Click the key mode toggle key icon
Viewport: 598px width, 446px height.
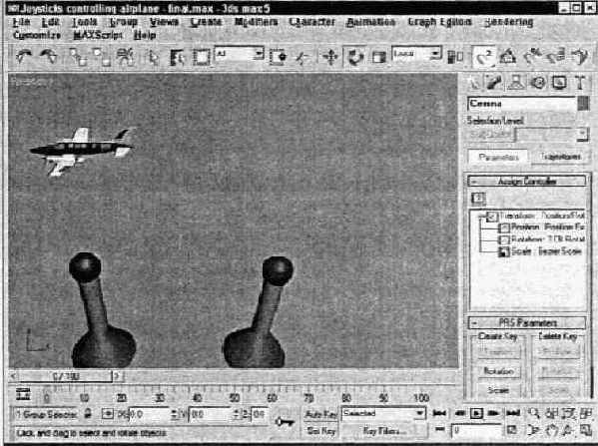(285, 422)
